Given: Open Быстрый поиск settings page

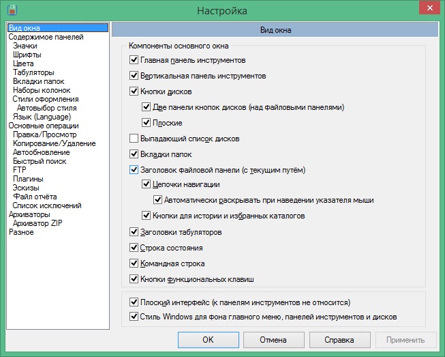Looking at the screenshot, I should coord(40,161).
